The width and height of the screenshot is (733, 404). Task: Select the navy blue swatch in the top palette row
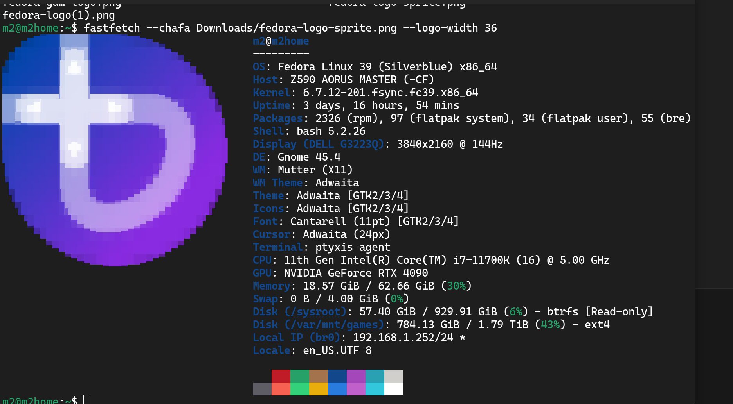pos(337,376)
